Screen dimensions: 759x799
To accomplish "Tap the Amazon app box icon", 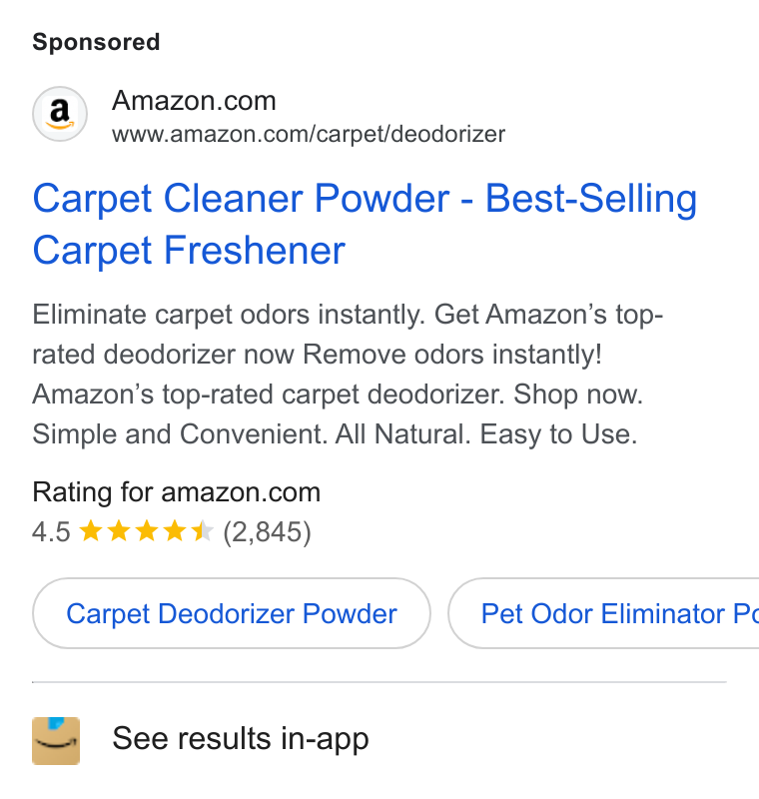I will (56, 741).
